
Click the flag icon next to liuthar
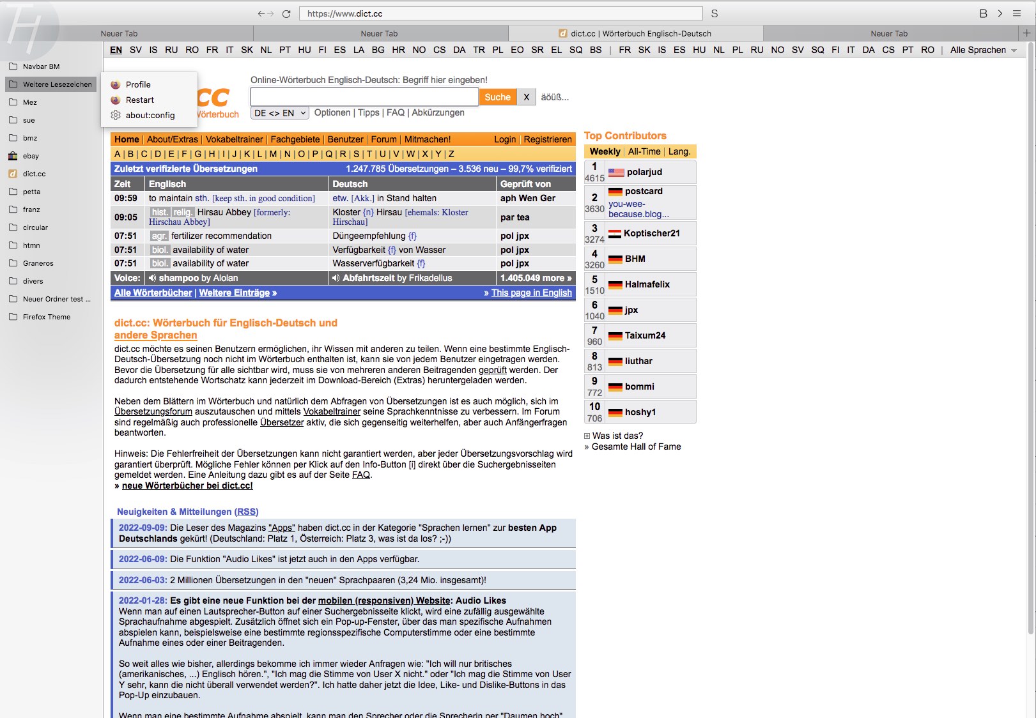pyautogui.click(x=615, y=362)
